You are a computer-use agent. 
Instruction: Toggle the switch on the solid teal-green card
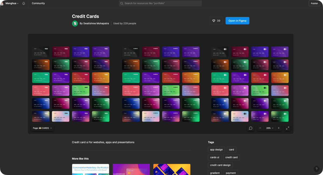tap(225, 75)
